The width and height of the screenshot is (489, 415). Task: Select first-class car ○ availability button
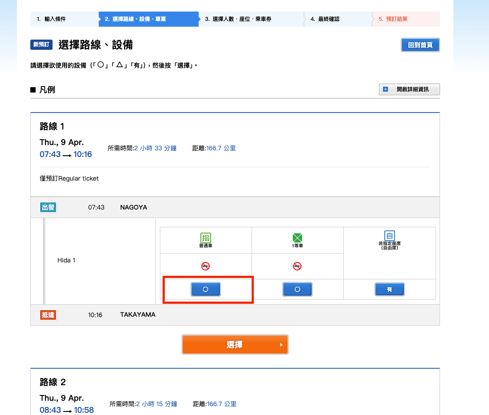pyautogui.click(x=297, y=290)
